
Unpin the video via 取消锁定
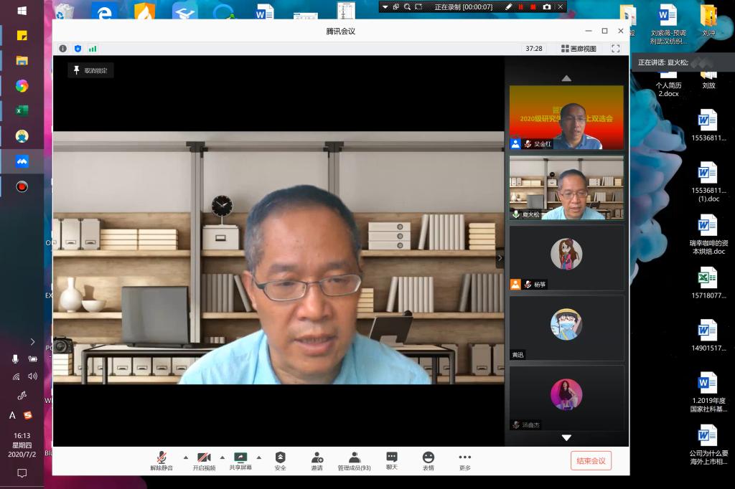coord(92,70)
